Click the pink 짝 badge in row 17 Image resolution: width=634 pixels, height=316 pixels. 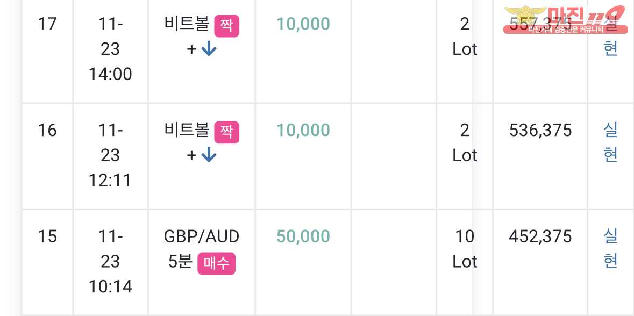[x=226, y=26]
